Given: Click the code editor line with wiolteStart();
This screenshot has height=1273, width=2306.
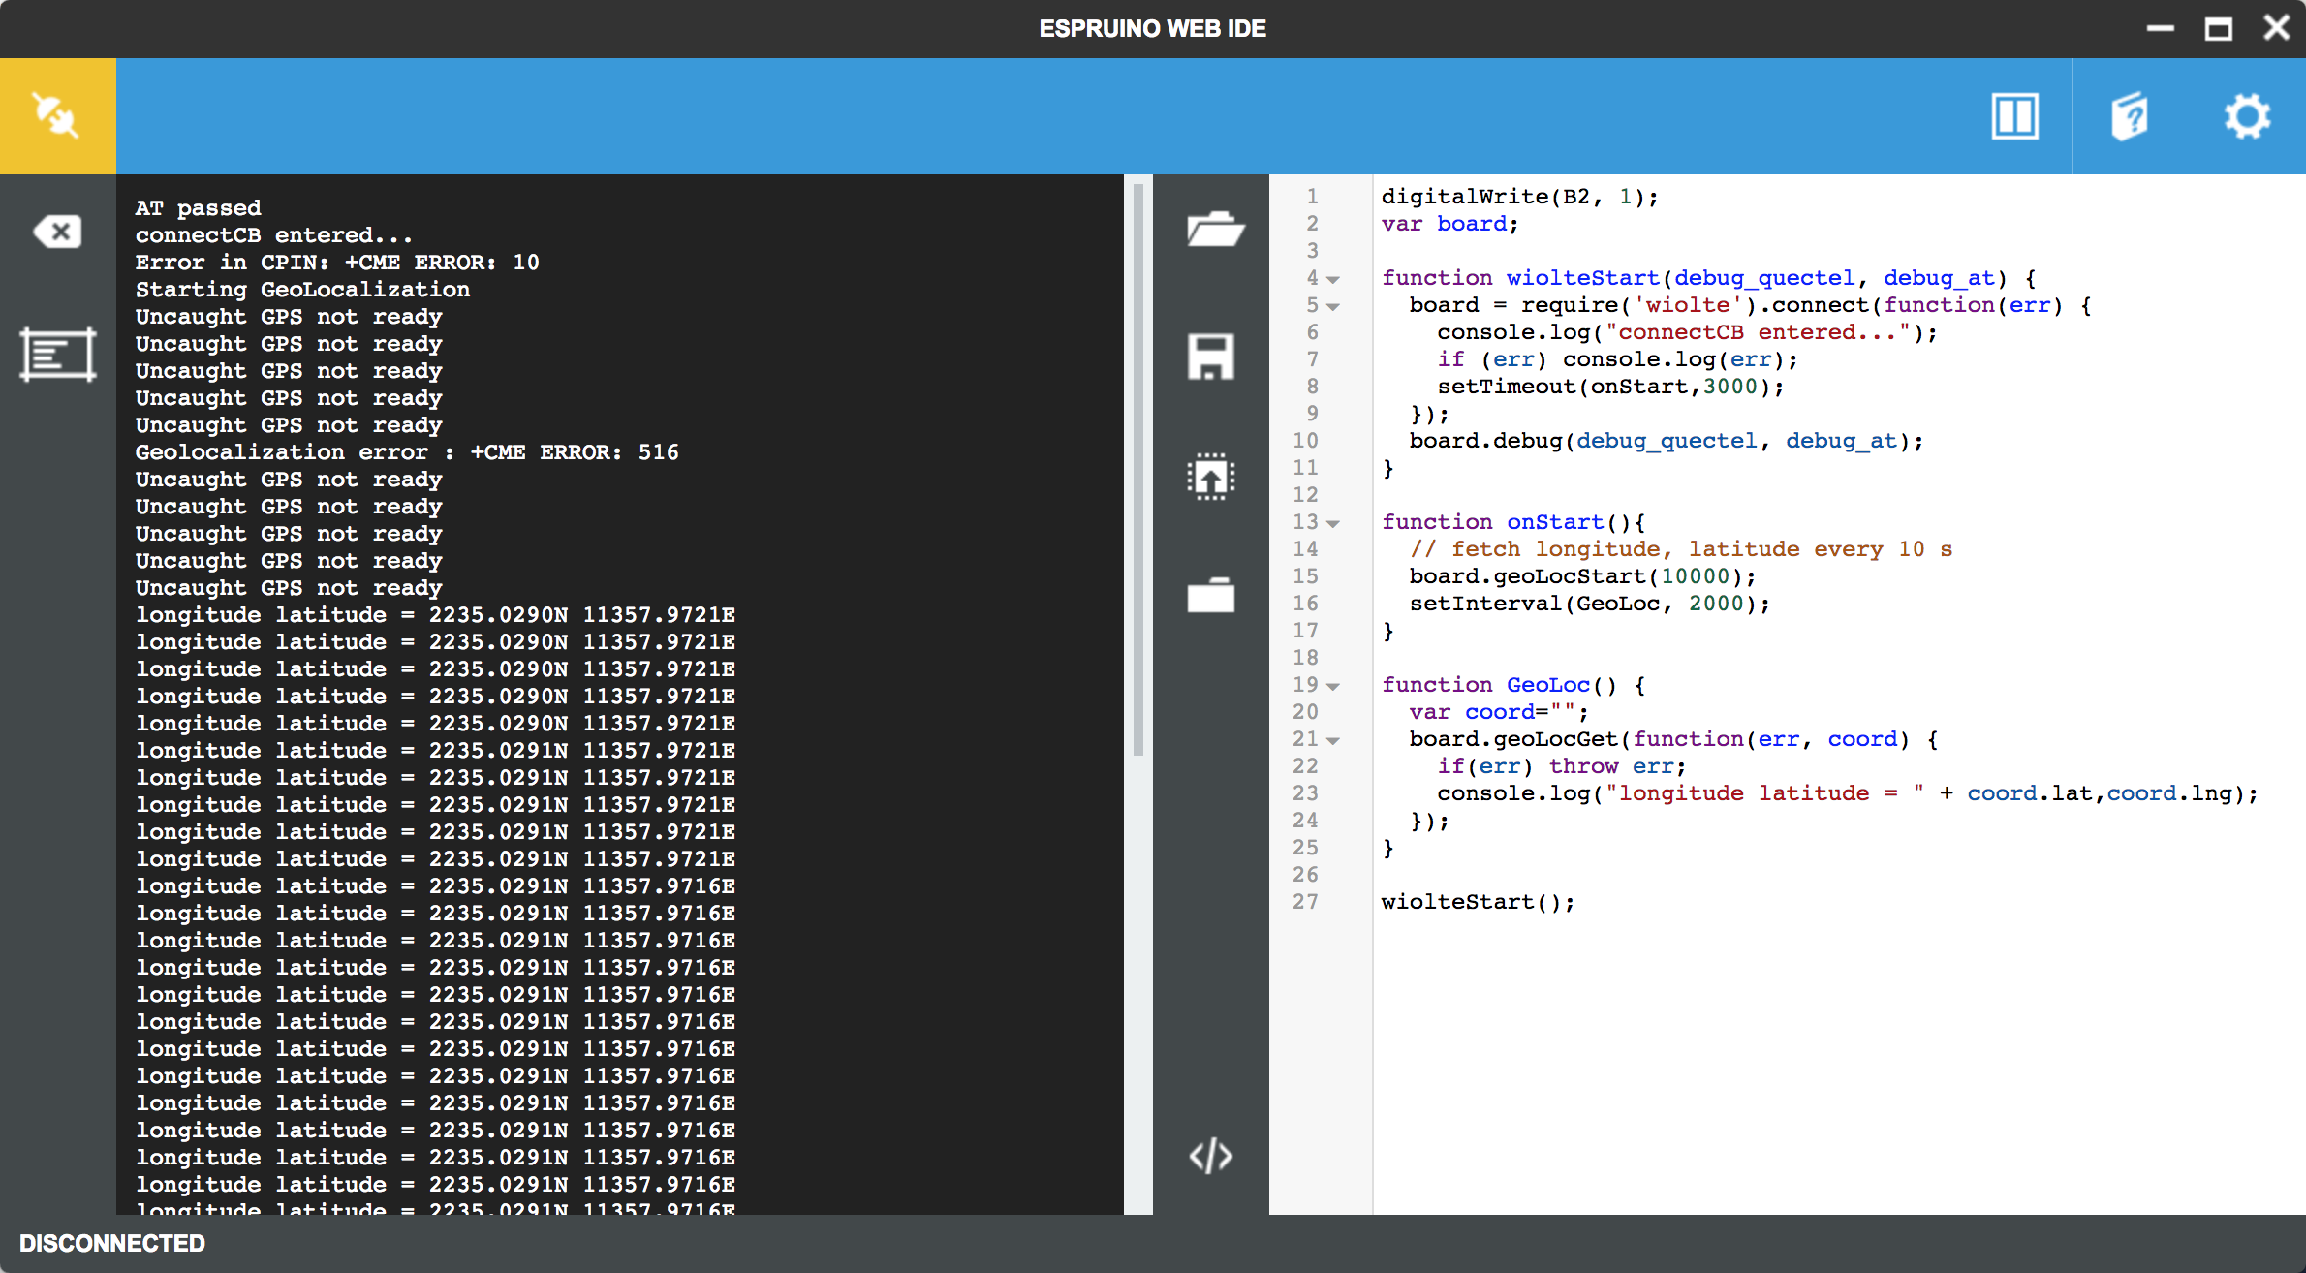Looking at the screenshot, I should point(1477,902).
